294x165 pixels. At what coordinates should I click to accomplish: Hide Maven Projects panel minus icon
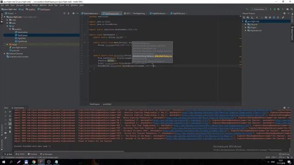click(x=288, y=13)
